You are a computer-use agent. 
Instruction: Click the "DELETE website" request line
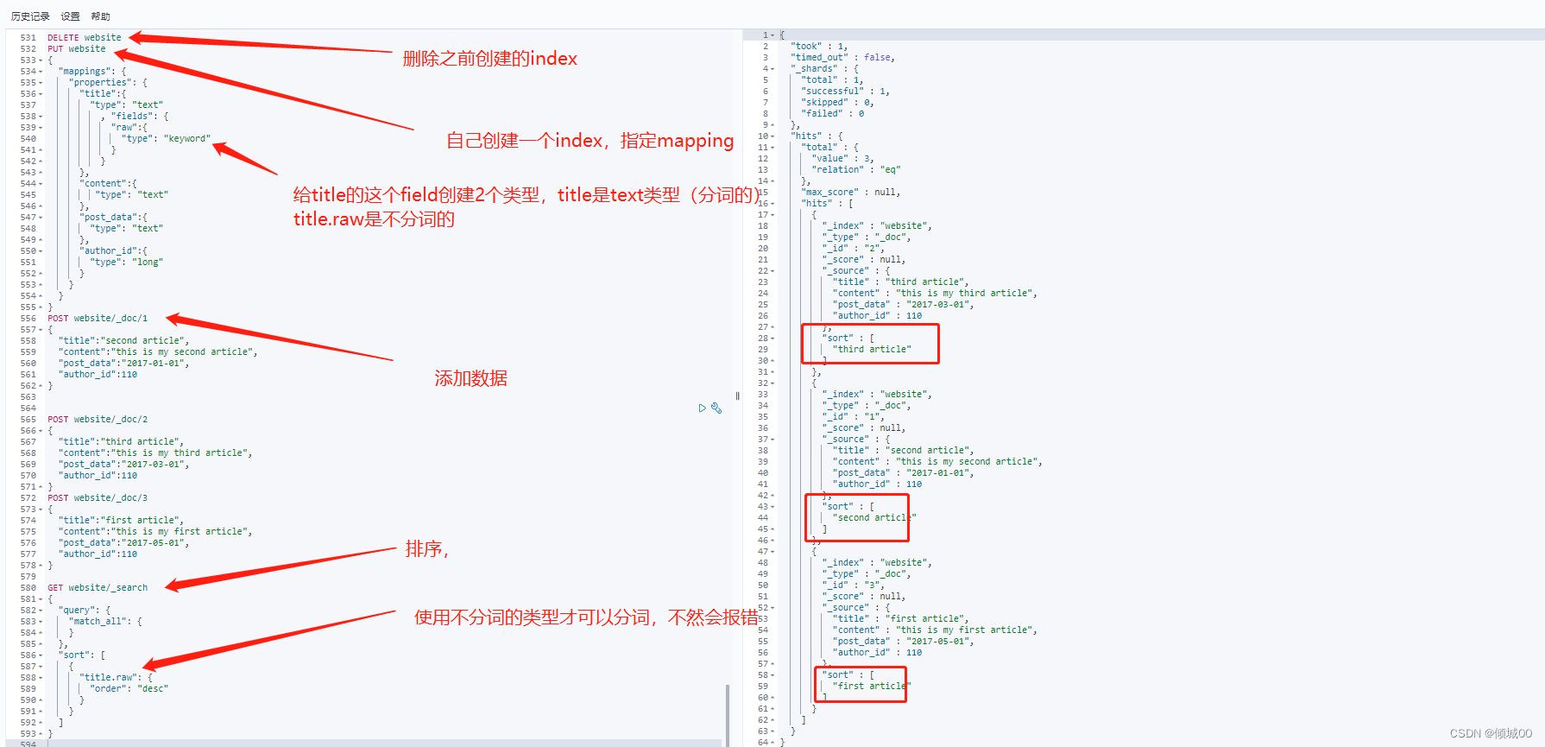pyautogui.click(x=85, y=38)
